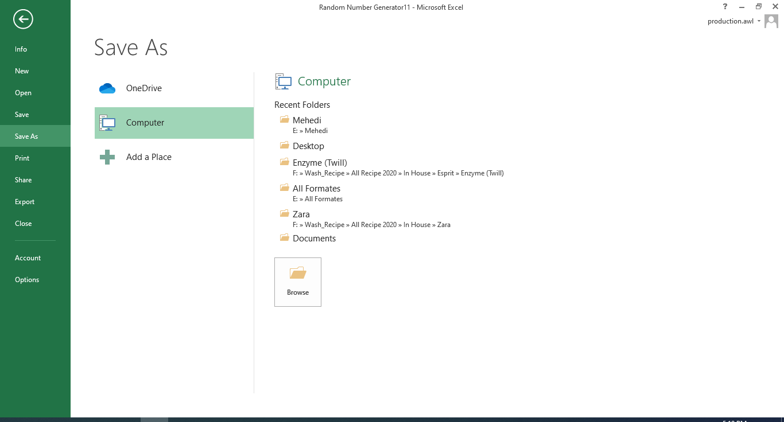Click the Computer monitor icon

(x=107, y=123)
